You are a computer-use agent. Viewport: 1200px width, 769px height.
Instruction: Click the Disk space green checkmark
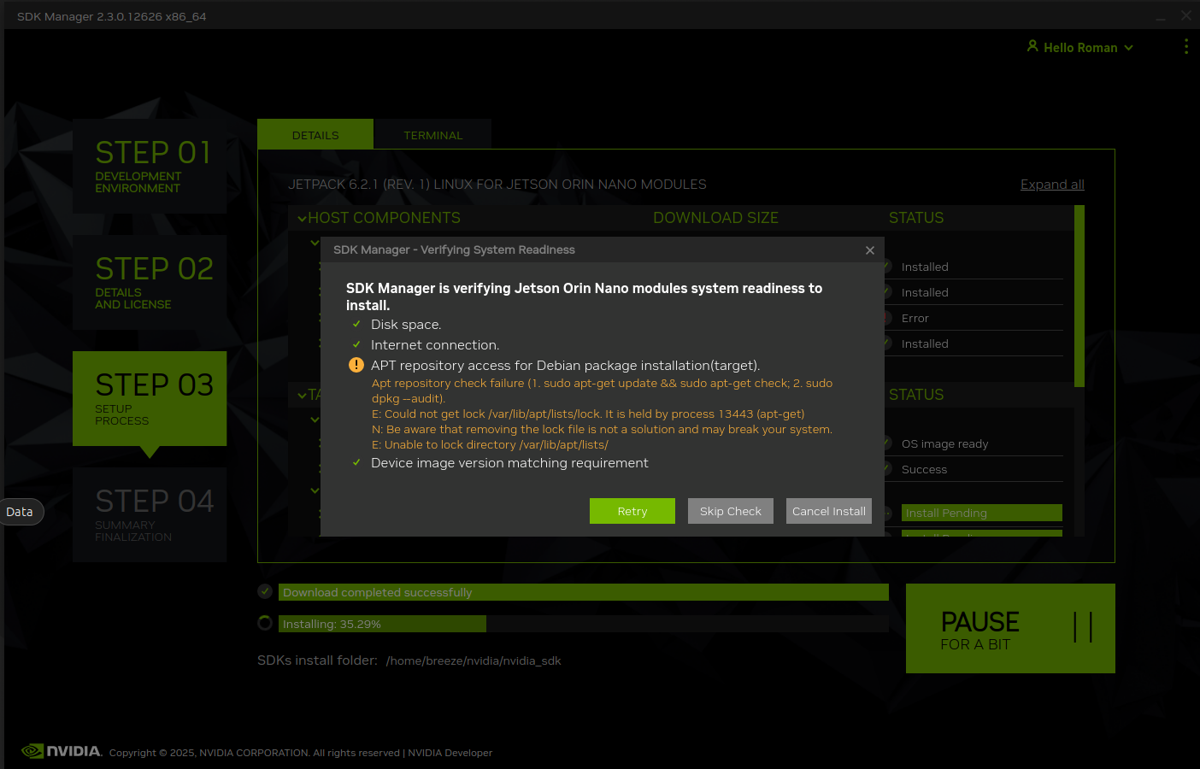(x=356, y=324)
